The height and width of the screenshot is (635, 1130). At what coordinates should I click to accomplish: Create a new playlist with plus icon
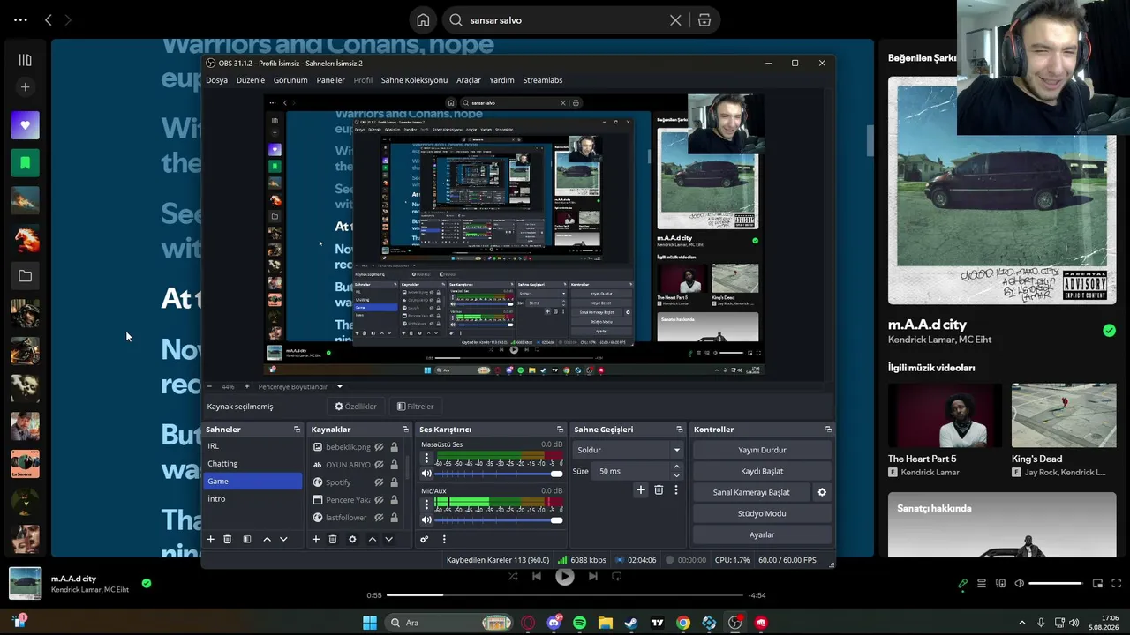tap(25, 87)
